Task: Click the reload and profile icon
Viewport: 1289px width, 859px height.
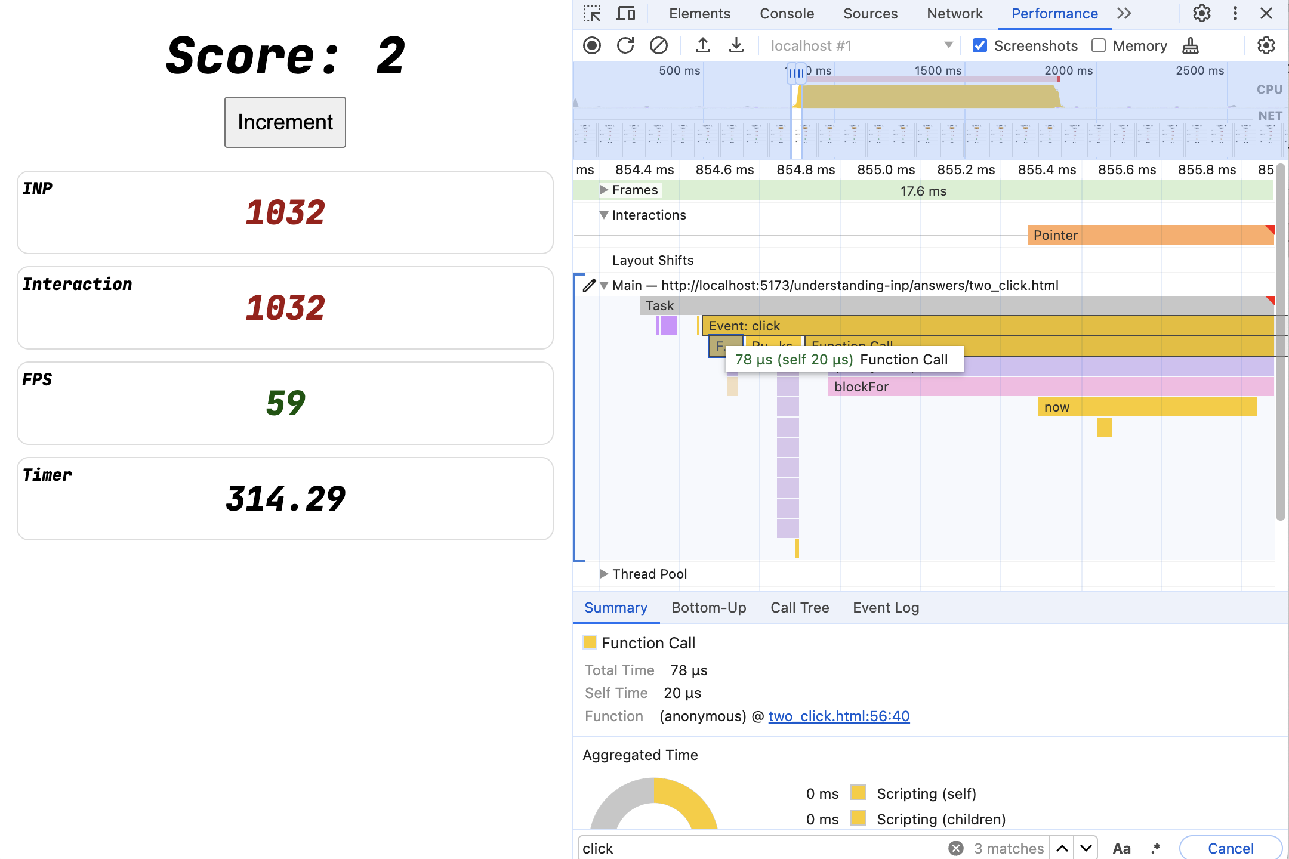Action: [x=625, y=45]
